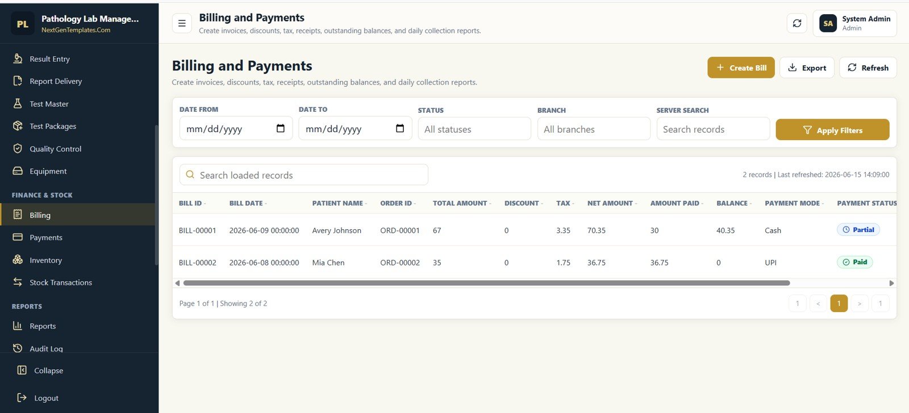Viewport: 909px width, 413px height.
Task: Select the Test Master flask icon
Action: pyautogui.click(x=18, y=104)
